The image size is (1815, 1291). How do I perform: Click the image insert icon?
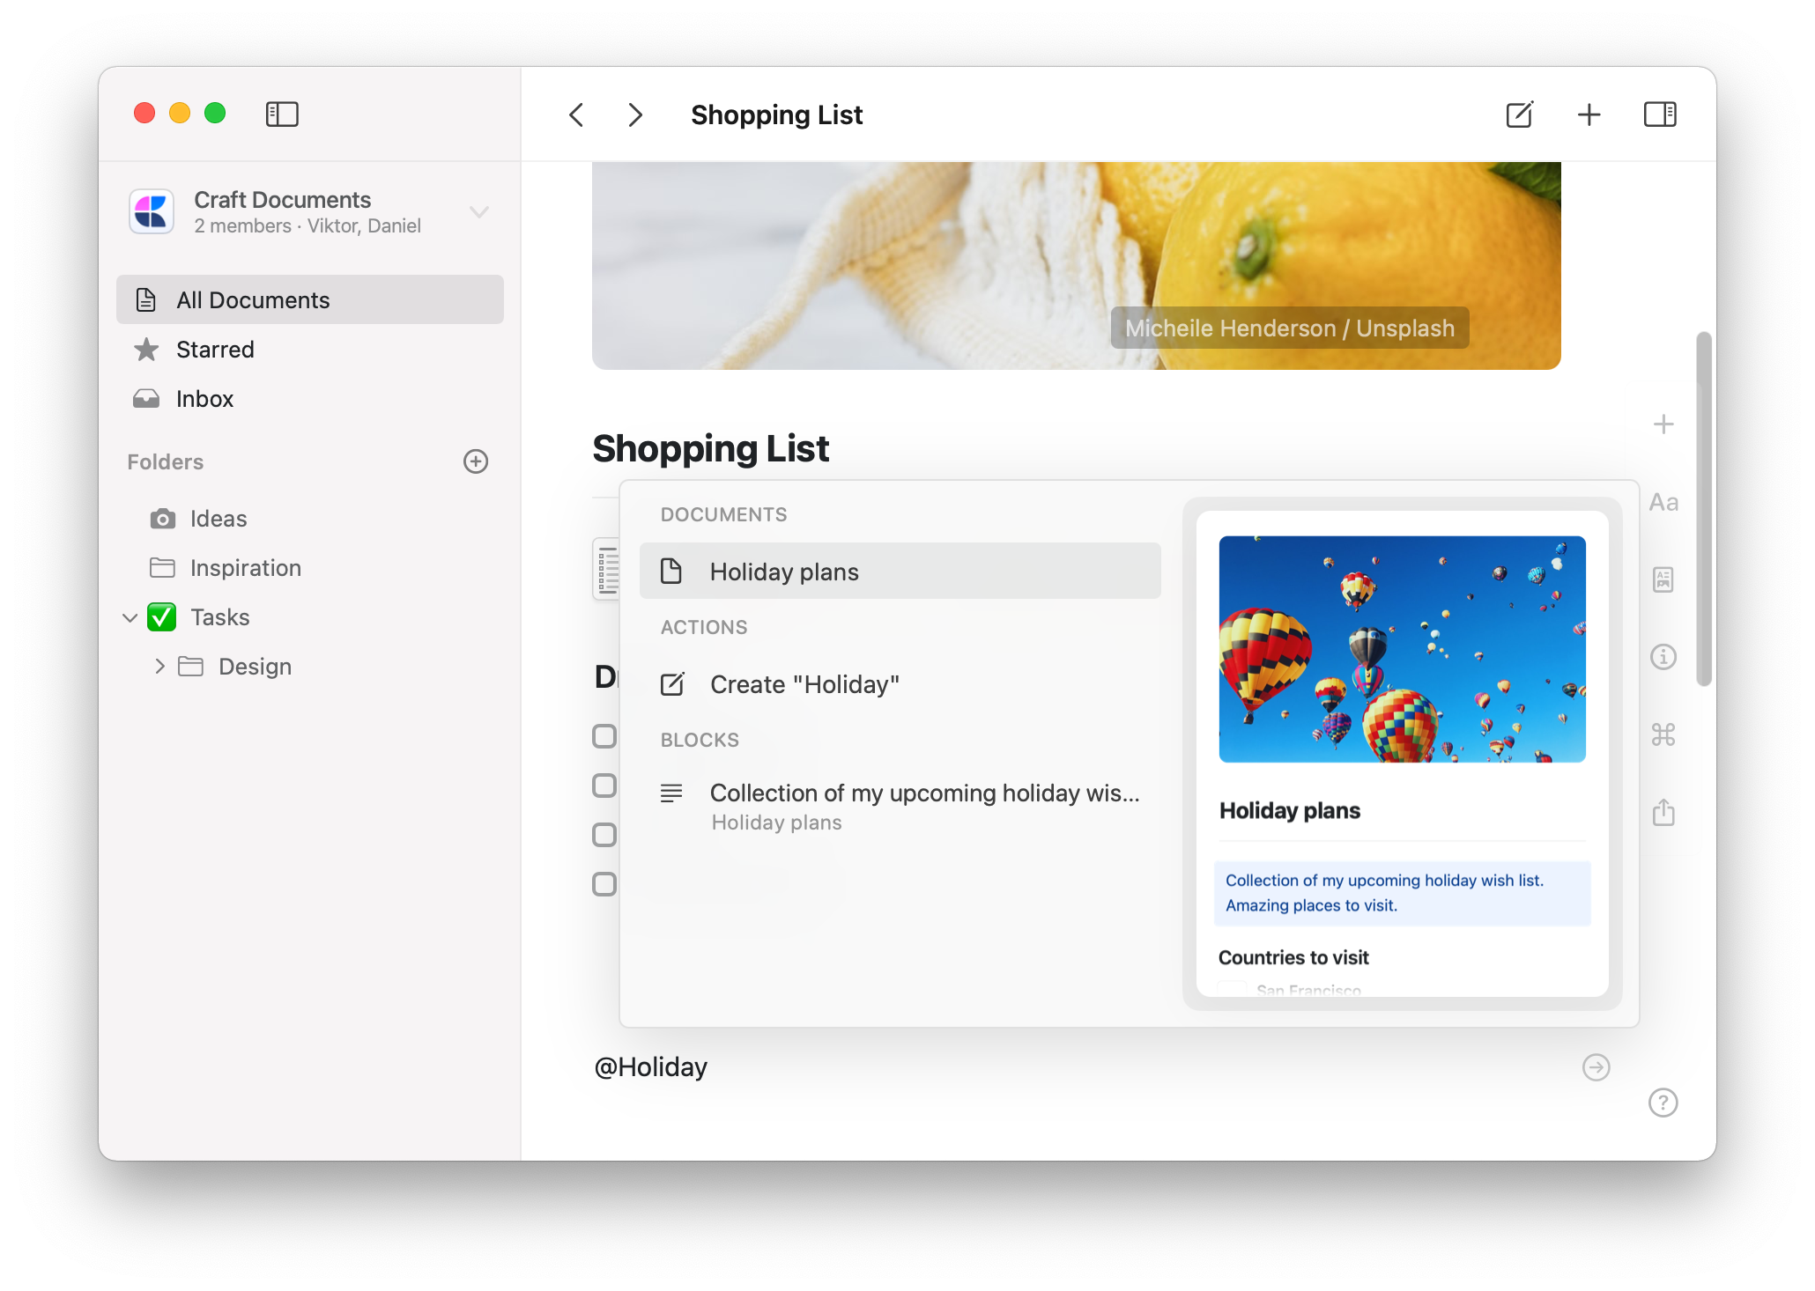pyautogui.click(x=1665, y=579)
